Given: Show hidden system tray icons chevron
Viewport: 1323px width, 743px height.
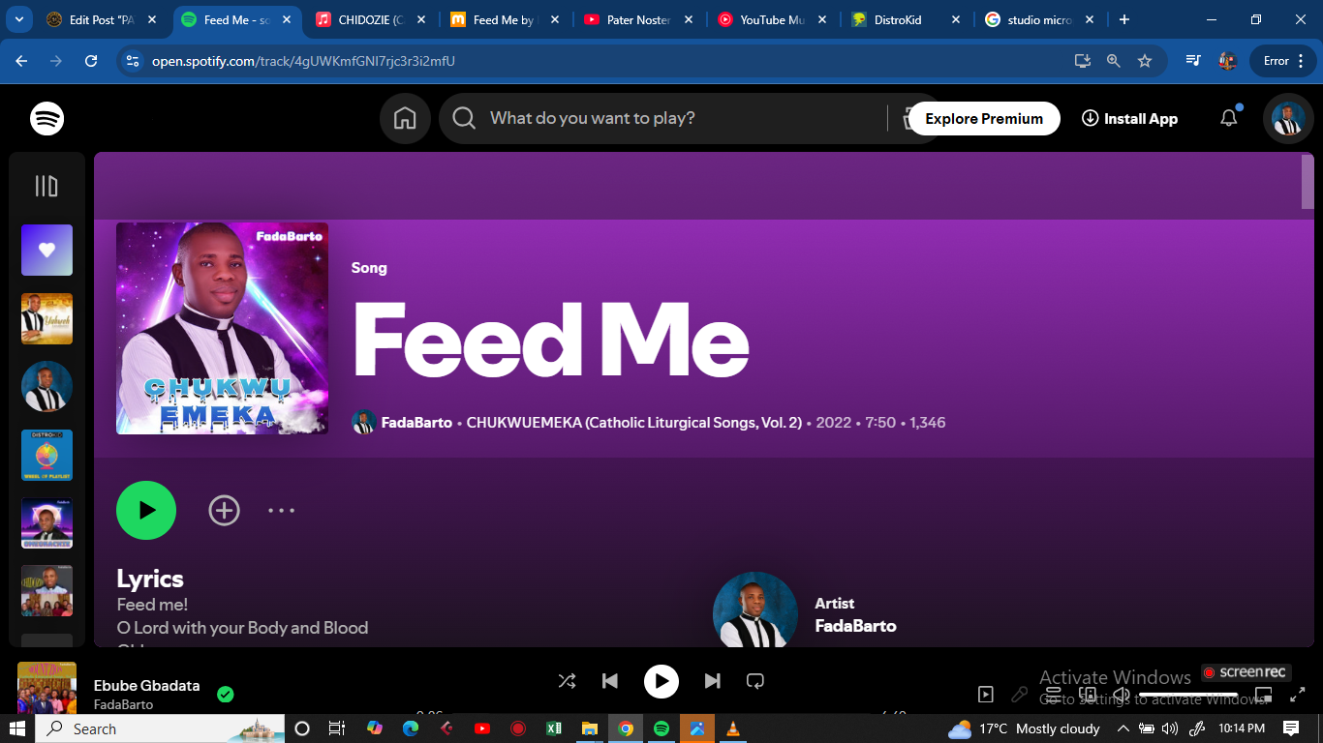Looking at the screenshot, I should point(1123,728).
